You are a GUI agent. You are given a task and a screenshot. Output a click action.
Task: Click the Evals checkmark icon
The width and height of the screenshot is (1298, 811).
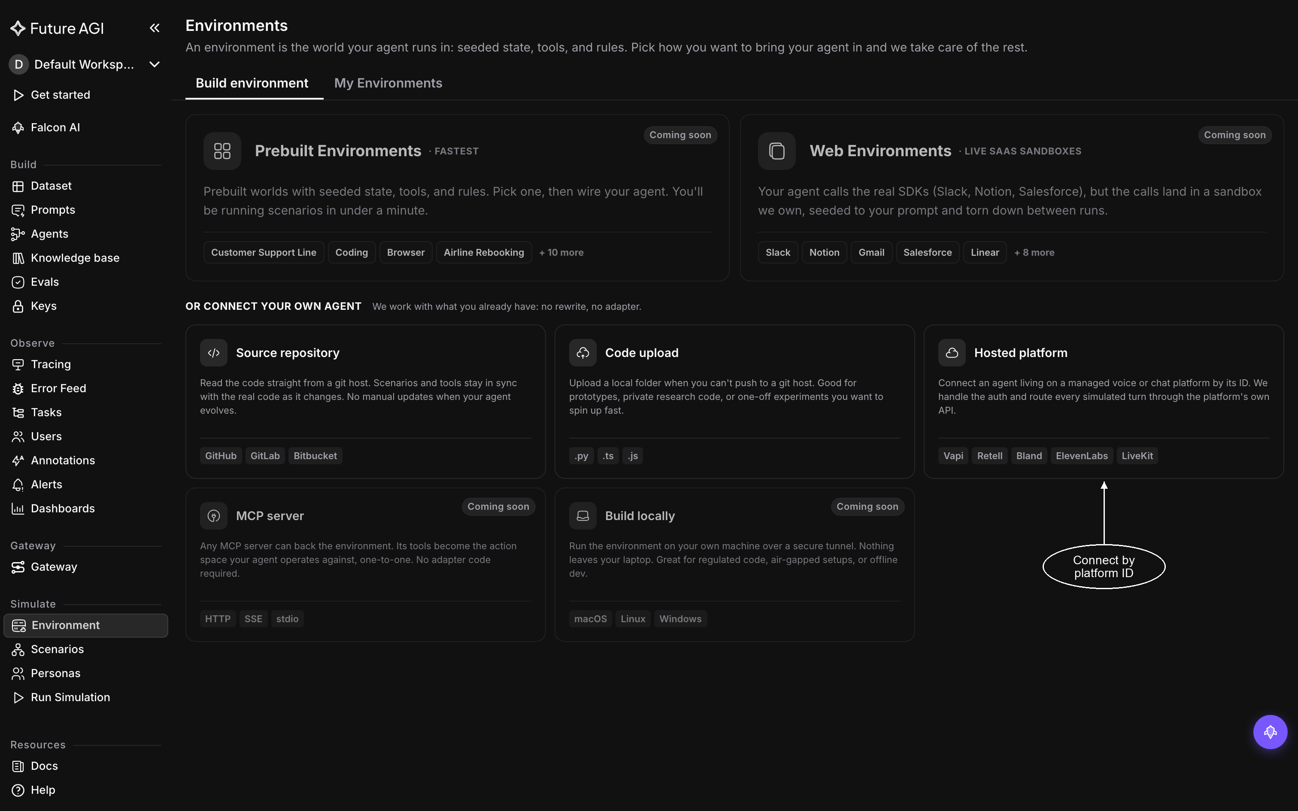[x=18, y=282]
